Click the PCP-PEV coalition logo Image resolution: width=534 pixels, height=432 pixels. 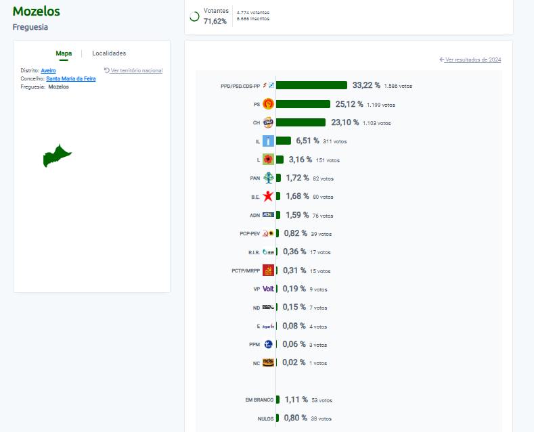(x=269, y=233)
